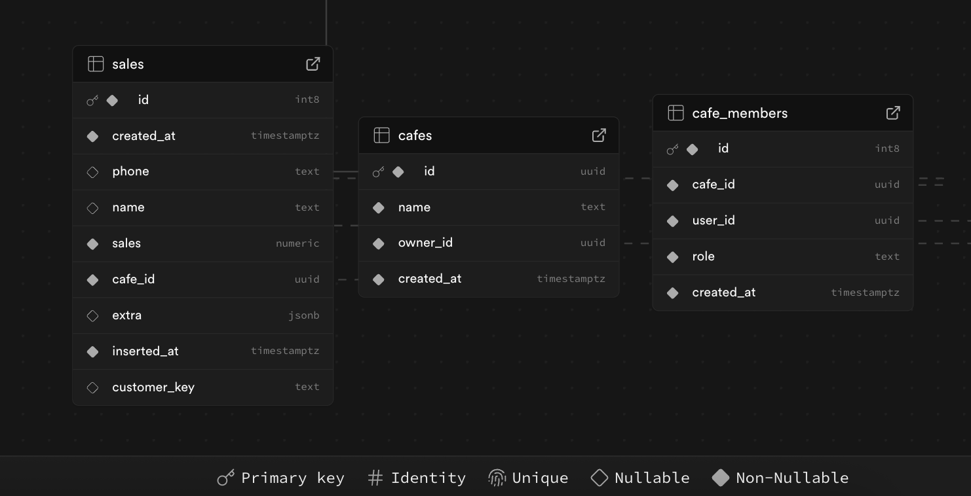Click created_at column name in cafes table
The image size is (971, 496).
[x=430, y=279]
